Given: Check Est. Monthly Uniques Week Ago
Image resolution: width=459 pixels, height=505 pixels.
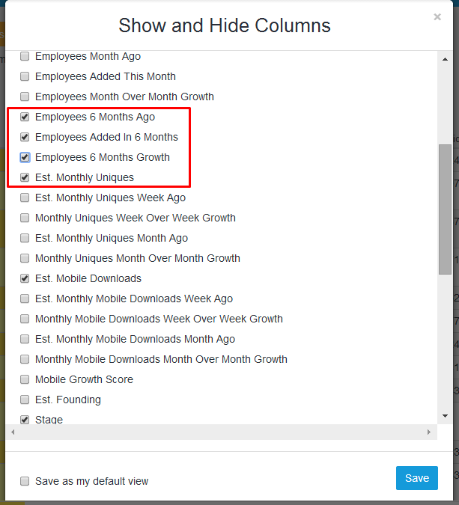Looking at the screenshot, I should [25, 198].
